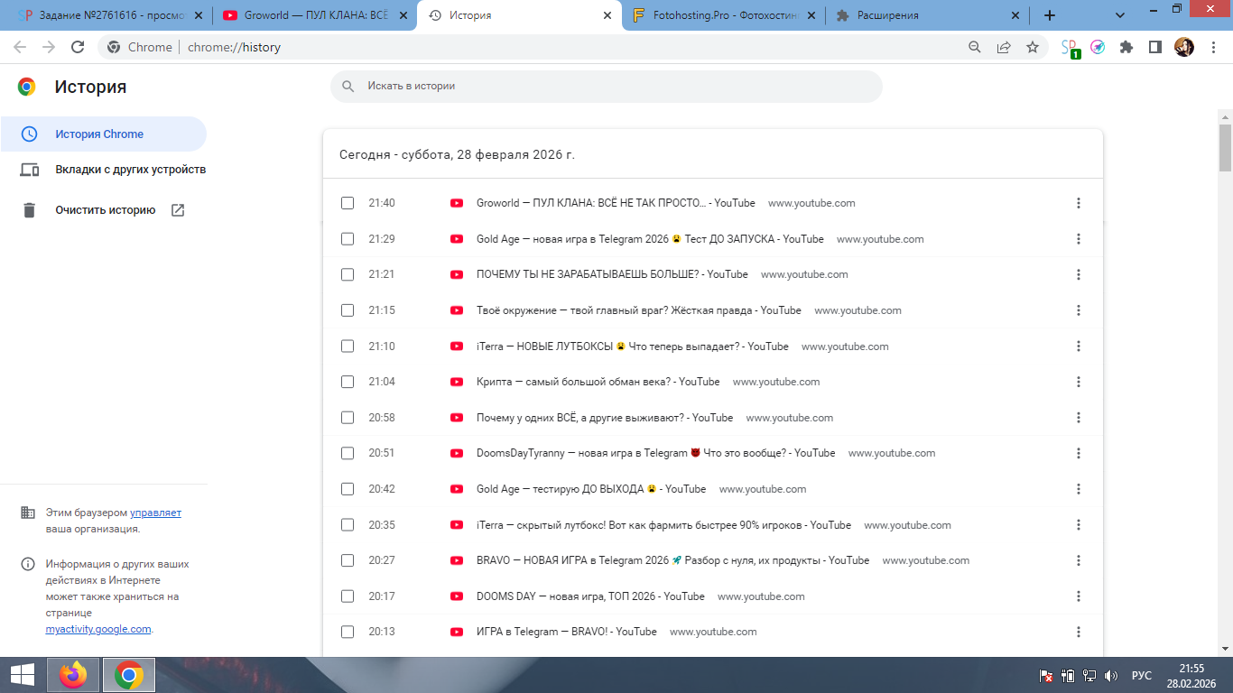This screenshot has width=1233, height=693.
Task: Open the SP extension icon with badge
Action: (x=1070, y=48)
